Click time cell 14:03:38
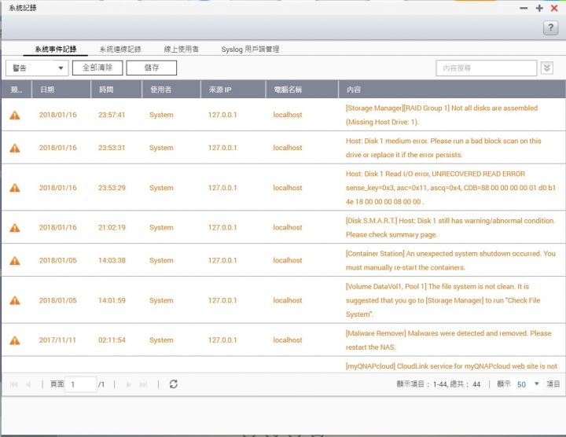Viewport: 566px width, 437px height. 112,260
